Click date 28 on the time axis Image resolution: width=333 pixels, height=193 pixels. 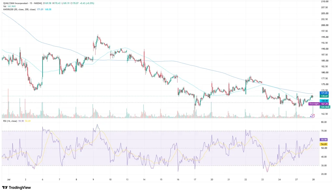click(x=313, y=179)
